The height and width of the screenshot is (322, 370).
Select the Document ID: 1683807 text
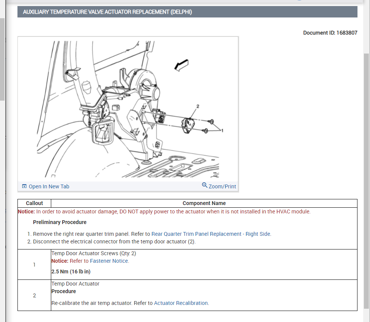click(330, 33)
